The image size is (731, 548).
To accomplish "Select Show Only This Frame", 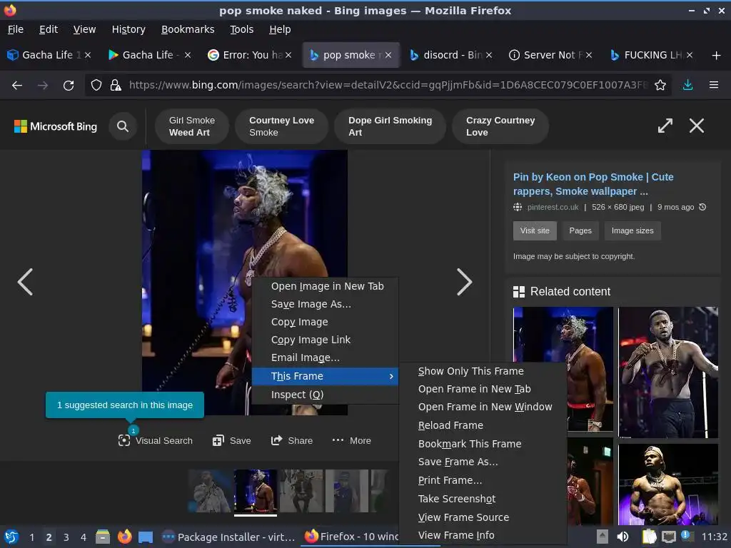I will click(483, 371).
